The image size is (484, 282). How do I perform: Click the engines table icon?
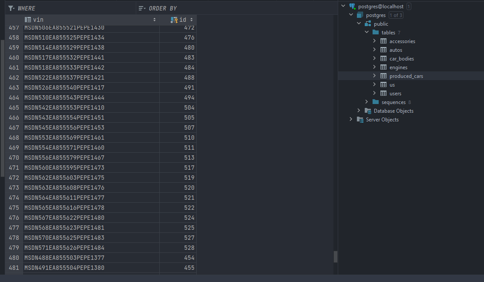click(383, 67)
